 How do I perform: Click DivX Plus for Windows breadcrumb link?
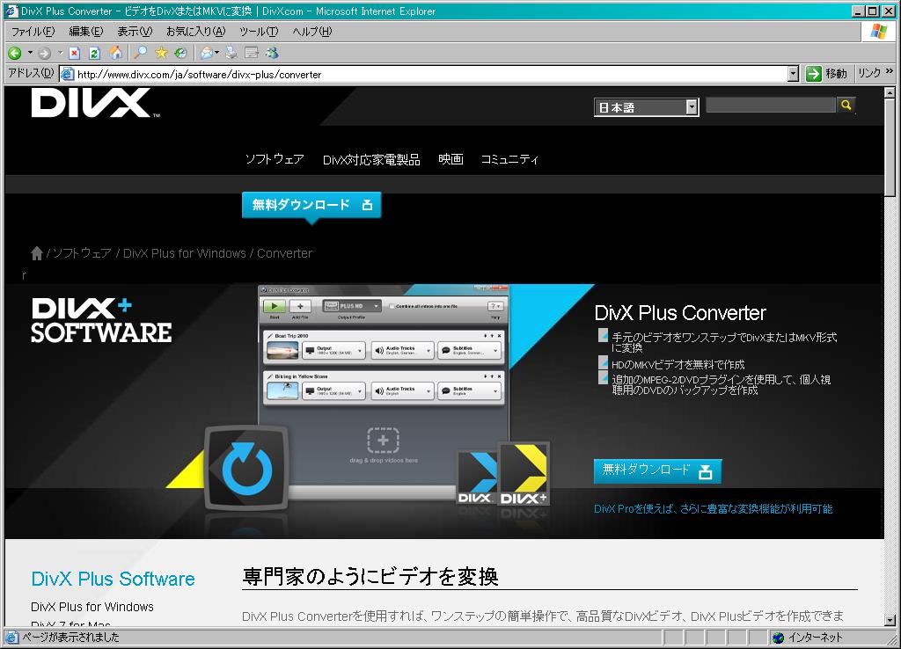click(185, 253)
